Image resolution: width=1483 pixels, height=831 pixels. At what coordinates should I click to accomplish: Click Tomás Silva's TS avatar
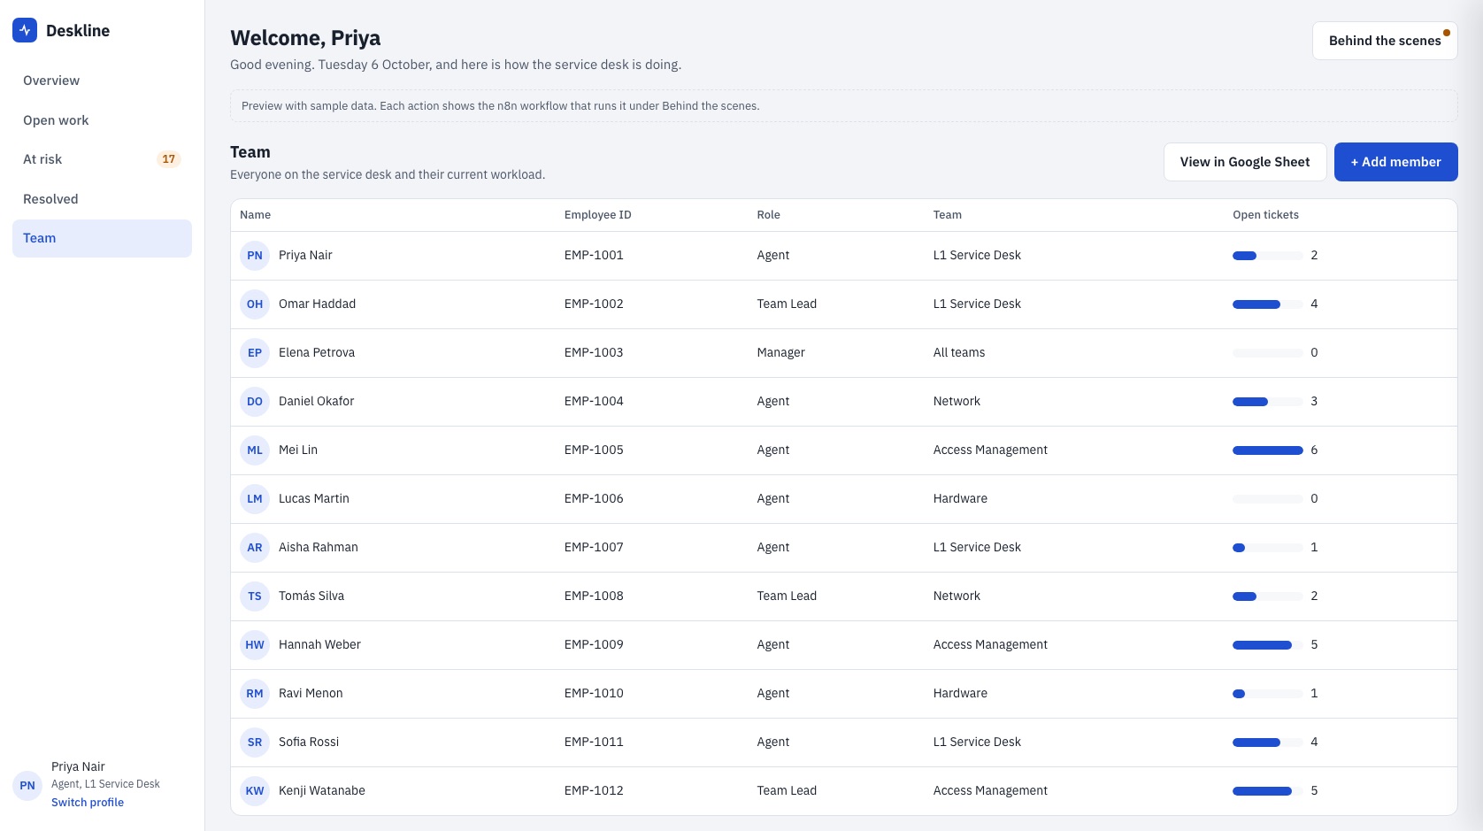[x=255, y=596]
